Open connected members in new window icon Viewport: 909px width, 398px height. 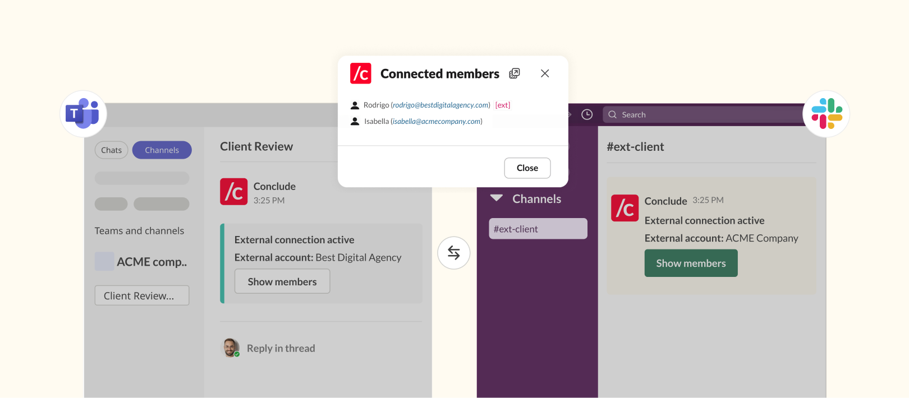point(515,73)
